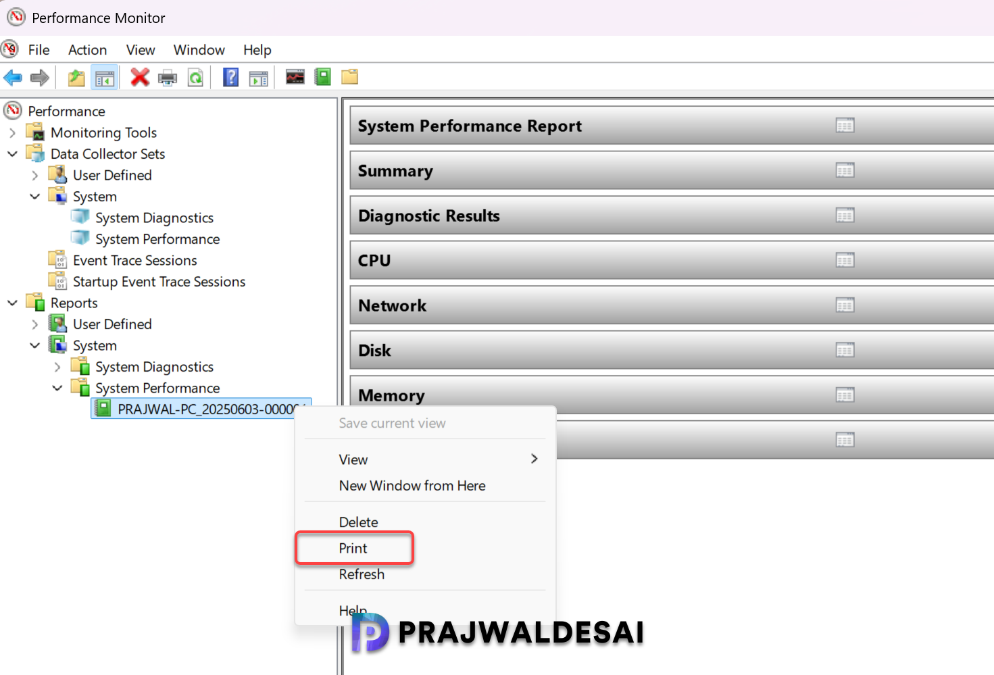Collapse the Data Collector Sets node
The height and width of the screenshot is (675, 994).
[12, 153]
